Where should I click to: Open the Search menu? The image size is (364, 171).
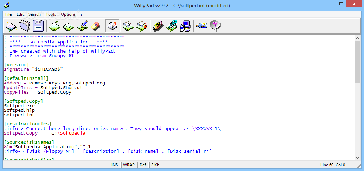click(34, 14)
